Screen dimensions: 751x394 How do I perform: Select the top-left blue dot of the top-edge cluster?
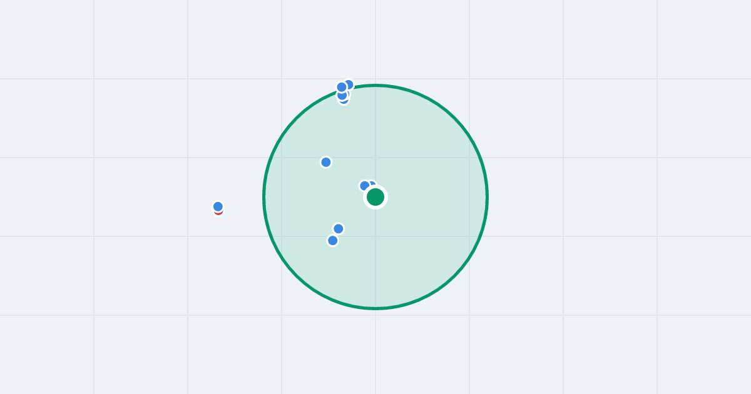tap(342, 87)
